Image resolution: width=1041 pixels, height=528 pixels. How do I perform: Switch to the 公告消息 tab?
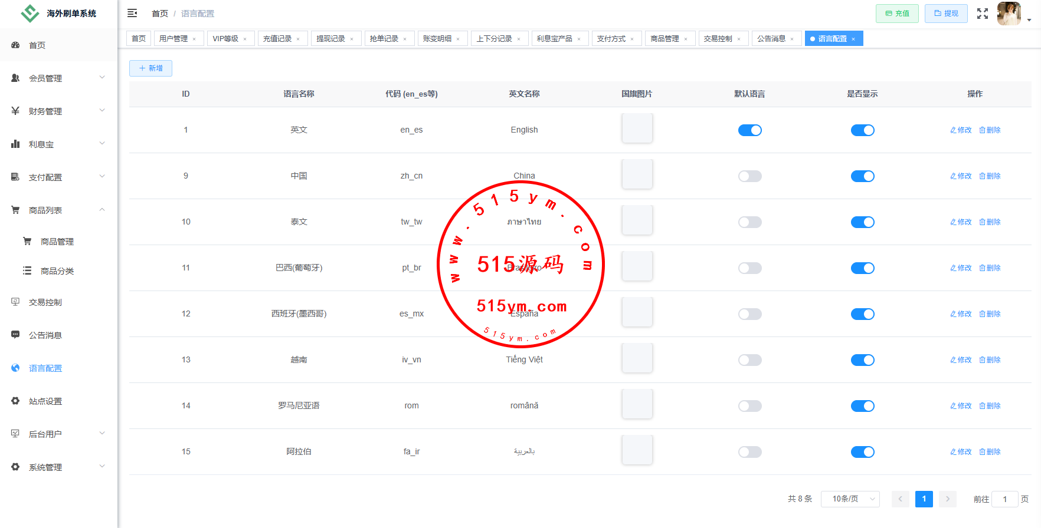coord(771,39)
